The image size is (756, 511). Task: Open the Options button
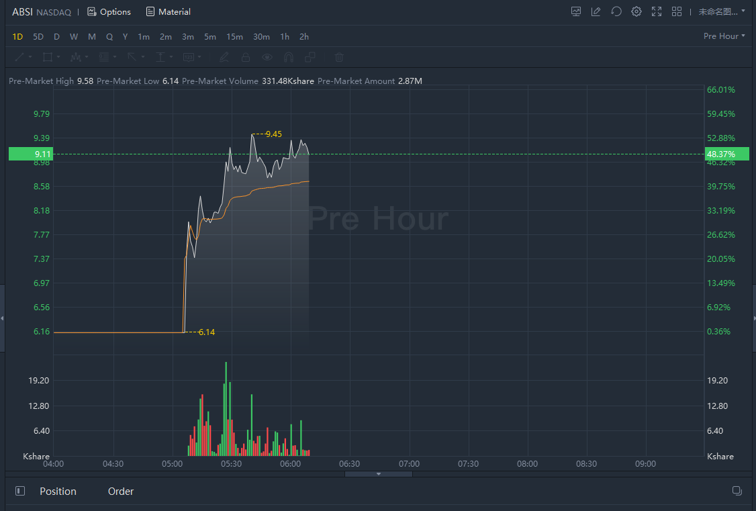tap(109, 11)
